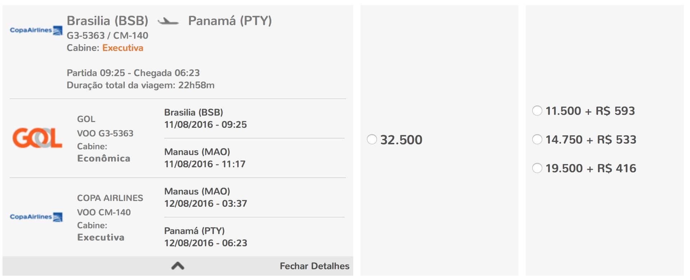Click total trip duration 22h58m text
This screenshot has width=690, height=280.
pyautogui.click(x=141, y=85)
